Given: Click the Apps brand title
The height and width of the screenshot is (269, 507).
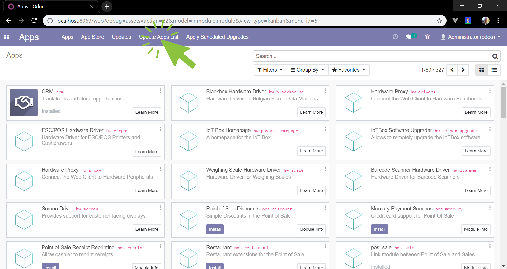Looking at the screenshot, I should [x=29, y=37].
